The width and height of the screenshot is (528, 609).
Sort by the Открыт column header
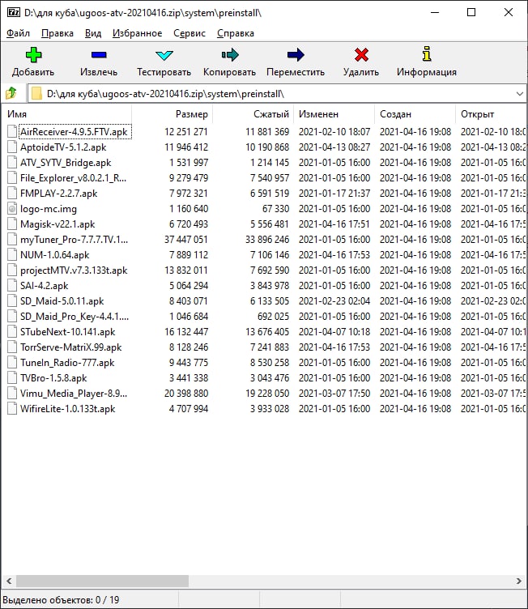coord(492,114)
